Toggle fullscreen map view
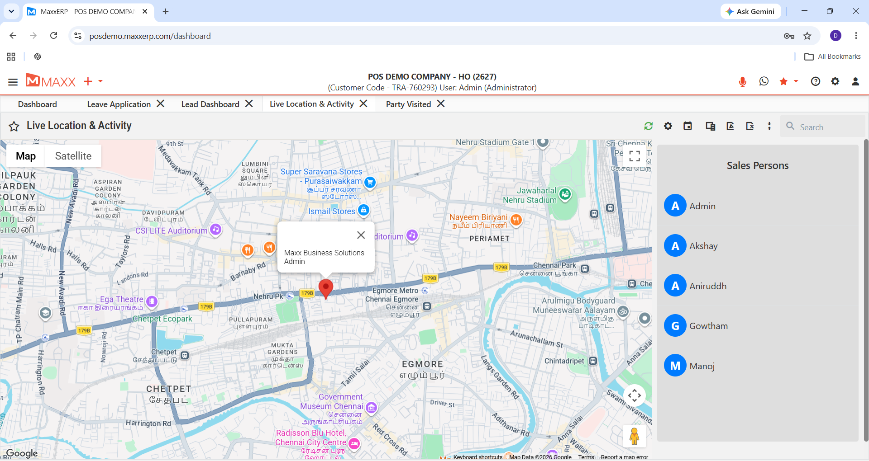Screen dimensions: 869x461 pyautogui.click(x=635, y=156)
